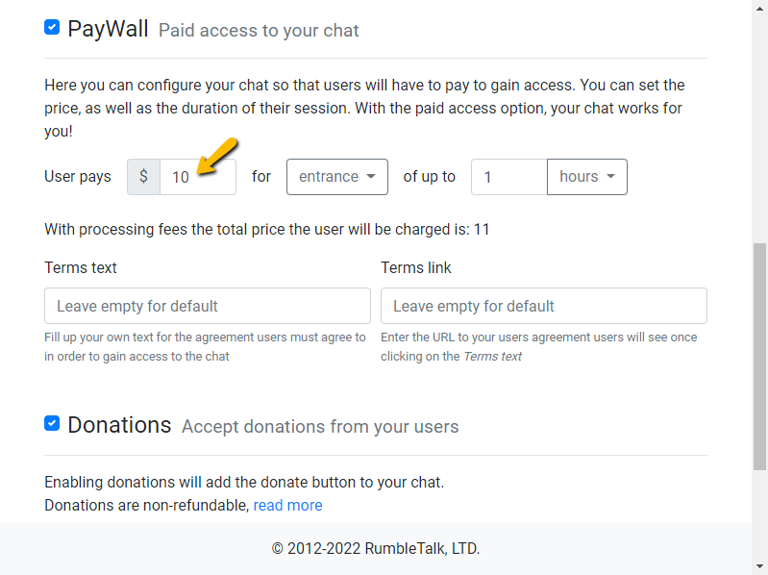Click the Donations section heading

pyautogui.click(x=119, y=425)
